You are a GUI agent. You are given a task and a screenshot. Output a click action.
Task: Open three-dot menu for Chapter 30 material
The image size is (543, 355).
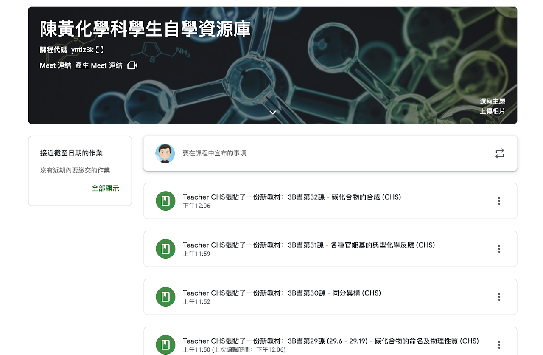[499, 297]
